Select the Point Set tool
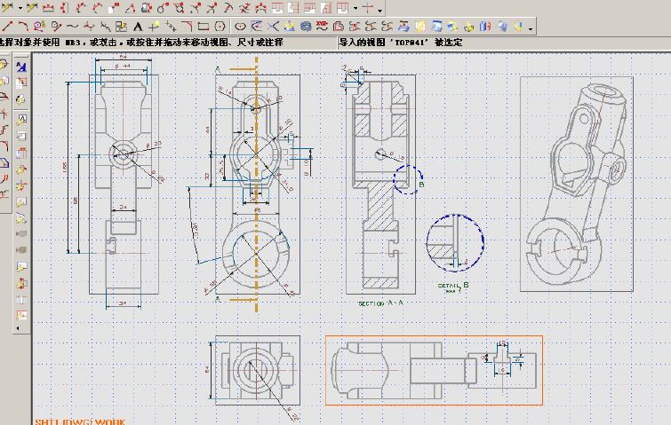The width and height of the screenshot is (671, 425). coord(171,27)
